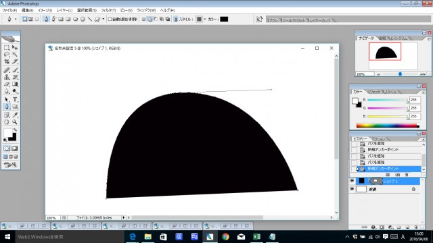This screenshot has width=433, height=243.
Task: Open the Style picker dropdown
Action: click(x=204, y=19)
